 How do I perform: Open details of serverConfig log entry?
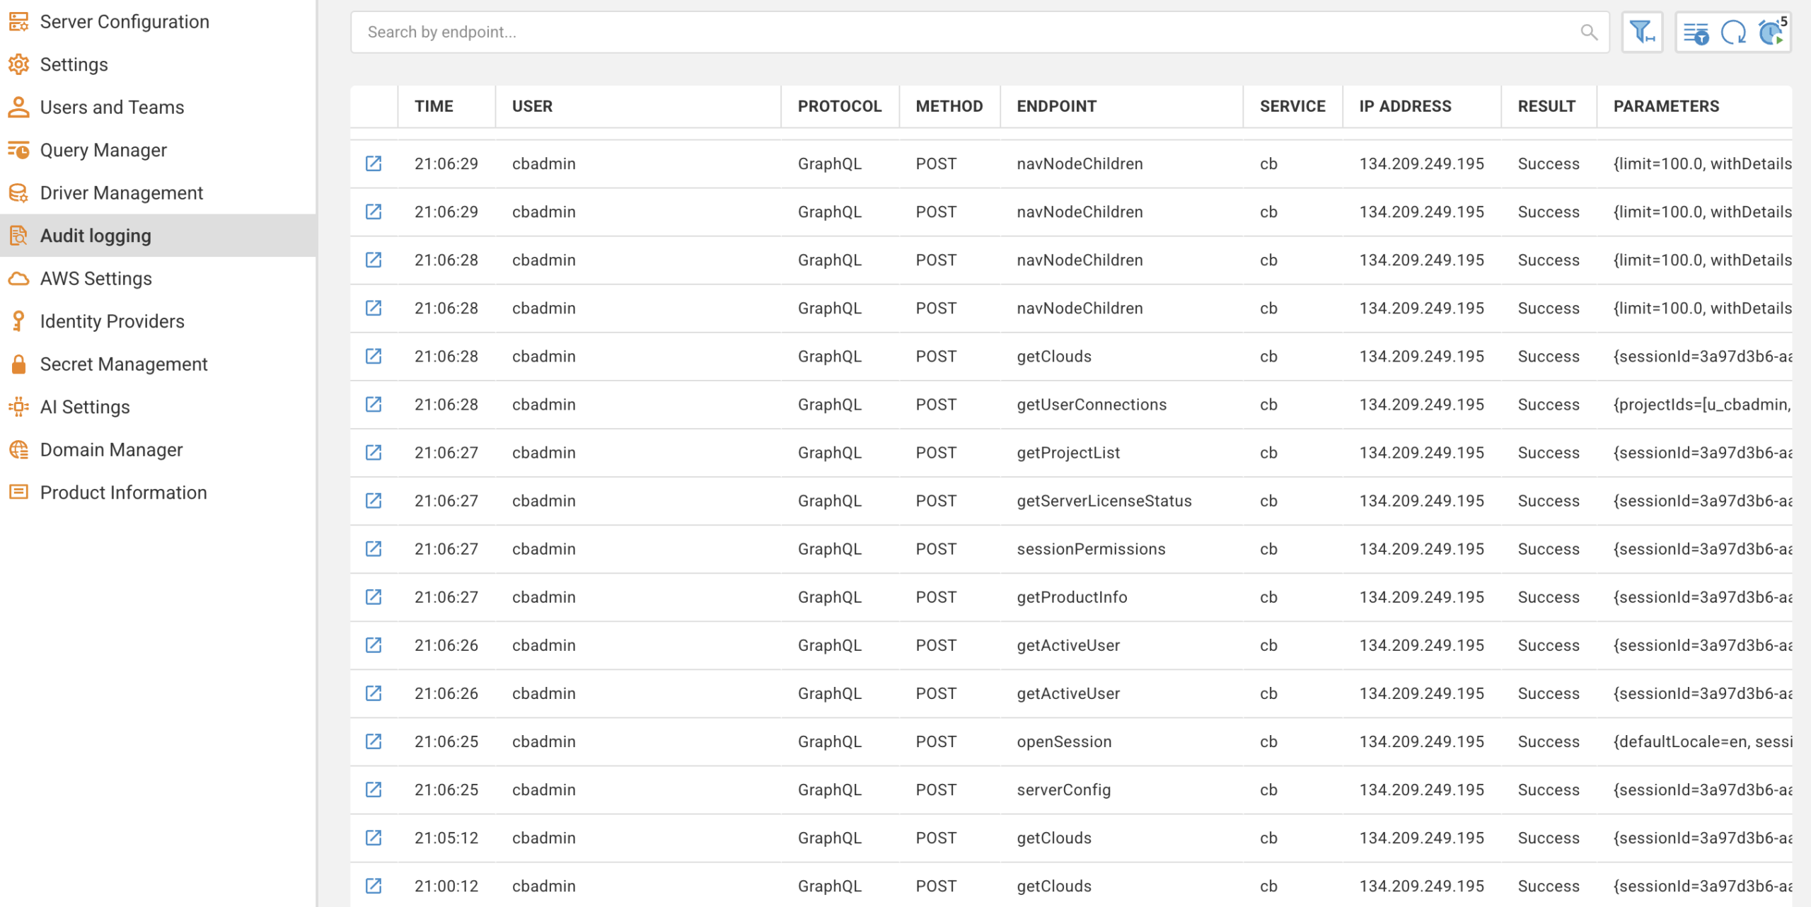(374, 790)
